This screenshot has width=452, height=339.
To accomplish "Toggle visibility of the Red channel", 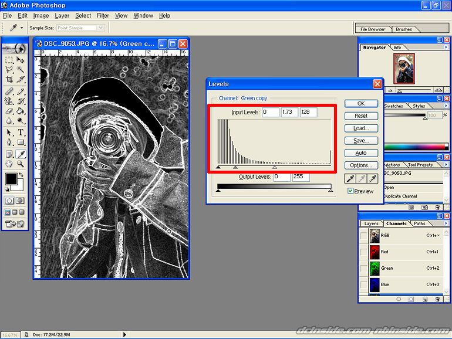I will pos(364,252).
